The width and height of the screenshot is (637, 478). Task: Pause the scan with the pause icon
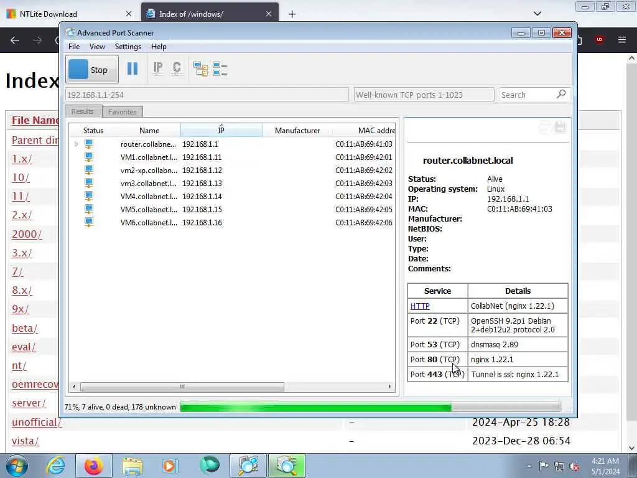pos(133,68)
